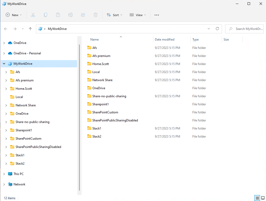Click the Delete trash icon

(96, 15)
